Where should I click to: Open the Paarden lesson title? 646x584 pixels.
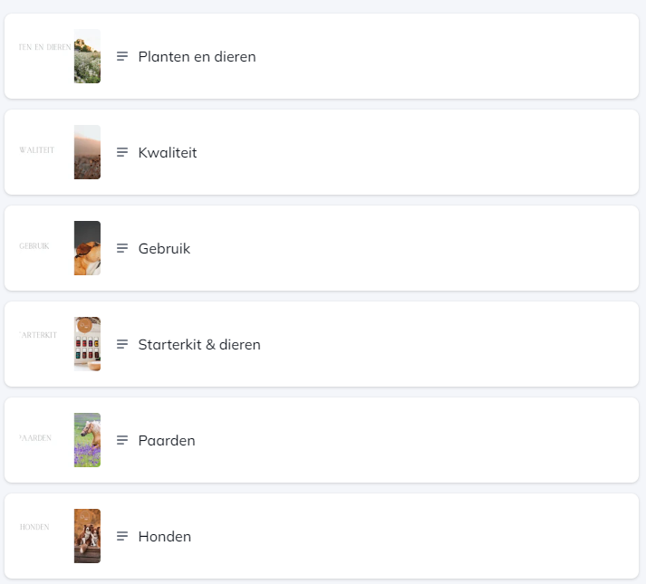click(167, 440)
